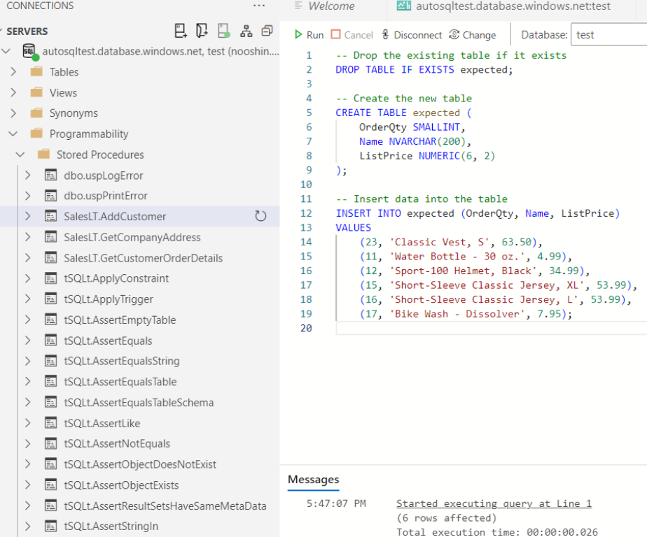Image resolution: width=647 pixels, height=537 pixels.
Task: Place cursor on empty line 20
Action: click(x=491, y=328)
